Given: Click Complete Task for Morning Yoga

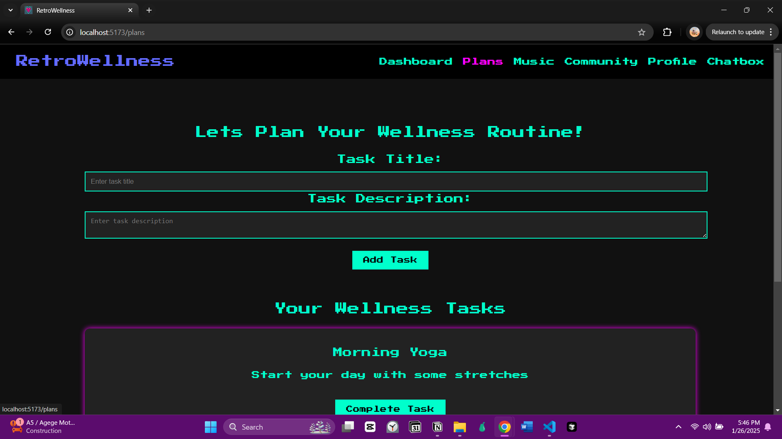Looking at the screenshot, I should pyautogui.click(x=390, y=408).
